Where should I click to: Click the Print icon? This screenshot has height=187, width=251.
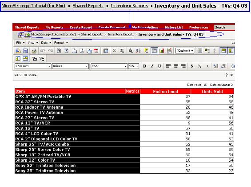pos(34,51)
